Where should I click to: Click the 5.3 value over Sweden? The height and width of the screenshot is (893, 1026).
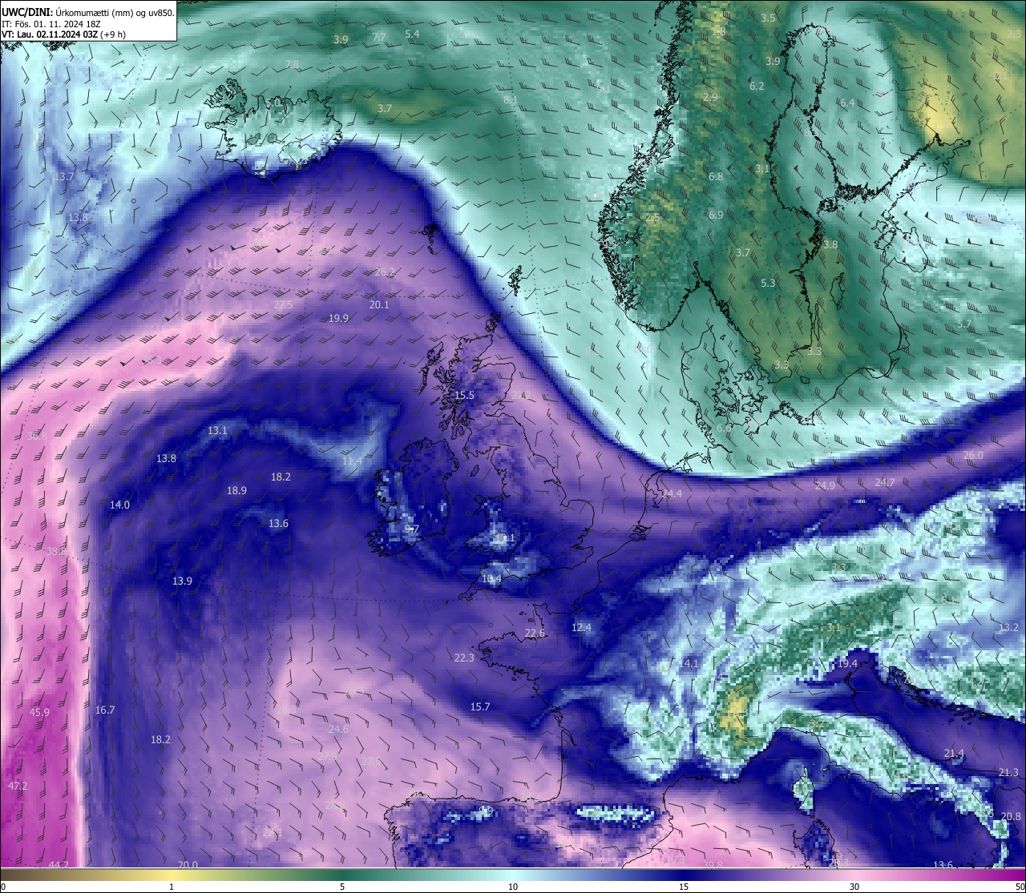pos(768,284)
